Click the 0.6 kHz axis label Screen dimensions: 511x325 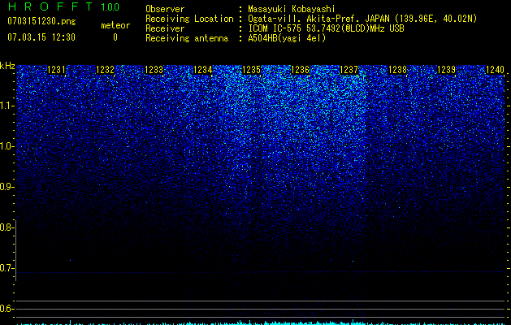(x=6, y=309)
